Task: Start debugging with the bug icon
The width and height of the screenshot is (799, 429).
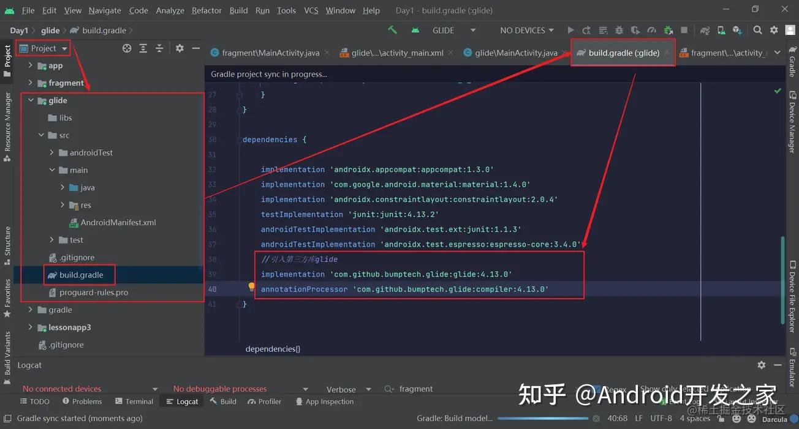Action: click(619, 29)
